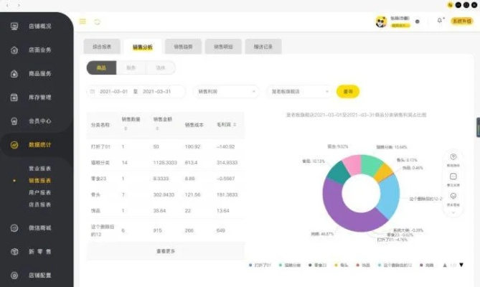Viewport: 480px width, 287px height.
Task: Click start date 2021-03-01 field
Action: (x=113, y=92)
